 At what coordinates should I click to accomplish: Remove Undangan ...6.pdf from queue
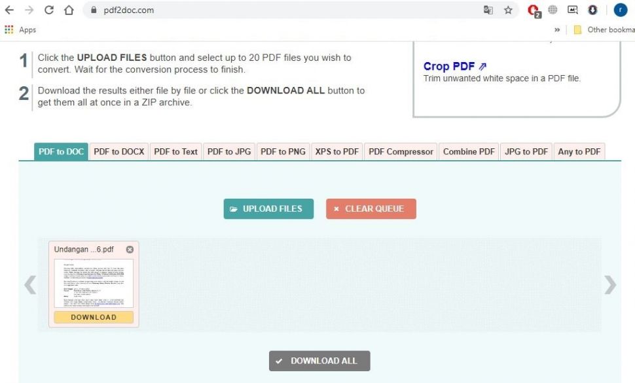[x=130, y=250]
